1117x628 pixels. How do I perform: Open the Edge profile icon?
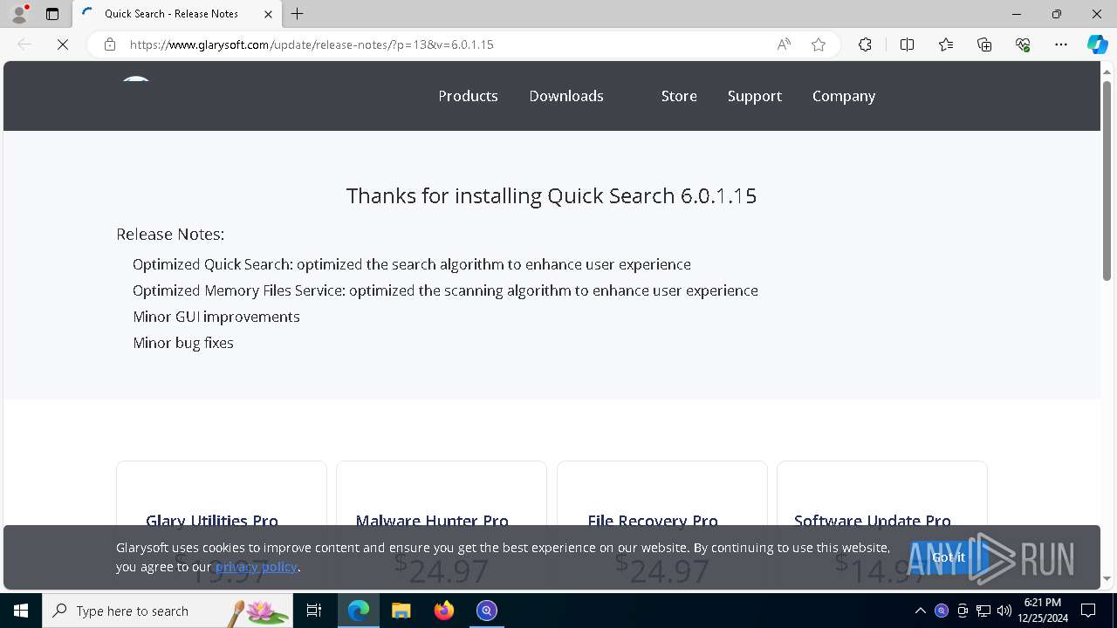(x=19, y=14)
